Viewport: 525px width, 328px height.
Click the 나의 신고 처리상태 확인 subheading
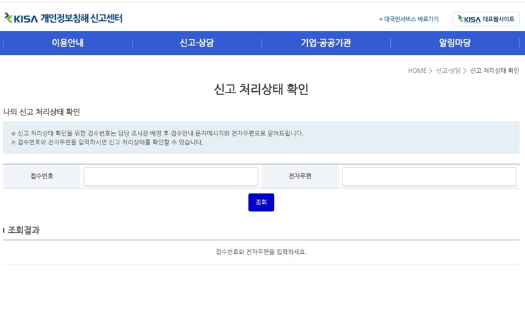tap(41, 112)
